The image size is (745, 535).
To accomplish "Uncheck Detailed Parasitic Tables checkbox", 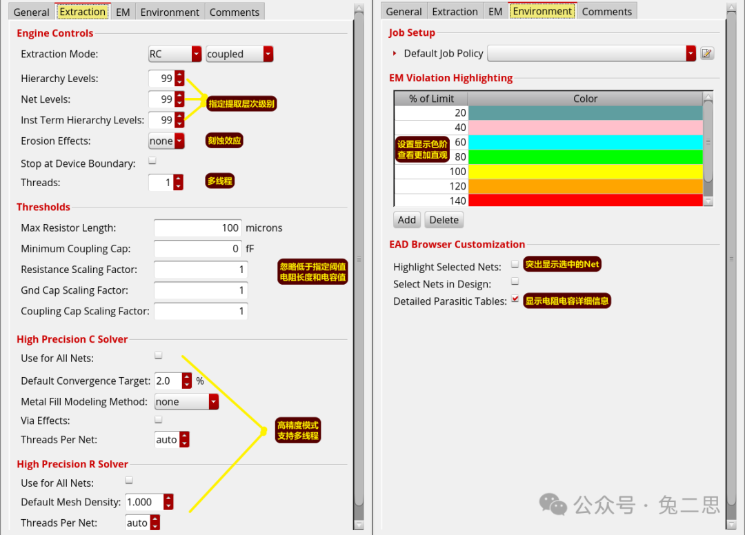I will 515,299.
